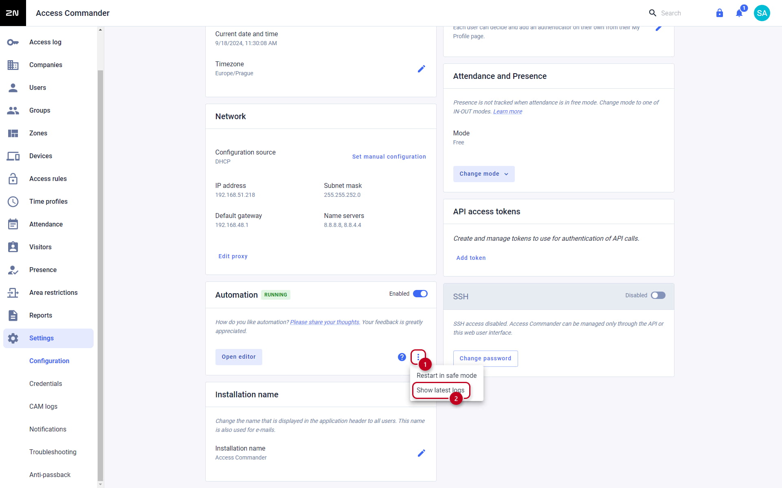This screenshot has width=782, height=488.
Task: Click the Area restrictions icon
Action: [13, 293]
